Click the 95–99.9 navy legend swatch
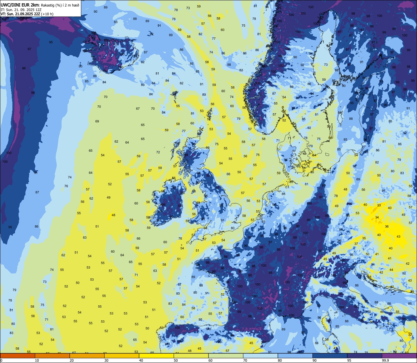Viewport: 417px width, 363px height. pos(364,356)
